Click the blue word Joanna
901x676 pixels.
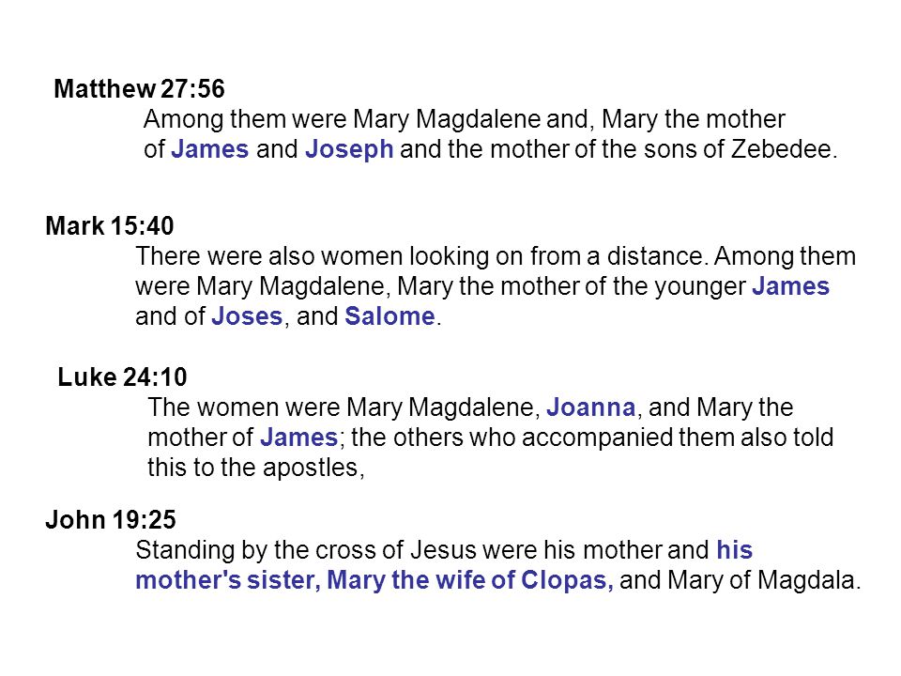pos(590,407)
